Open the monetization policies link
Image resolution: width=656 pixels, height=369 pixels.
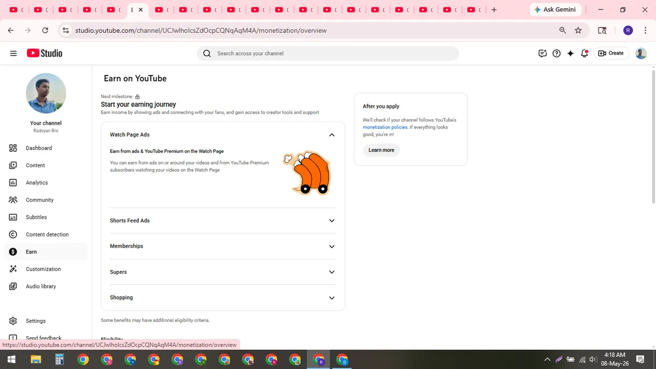(x=385, y=127)
